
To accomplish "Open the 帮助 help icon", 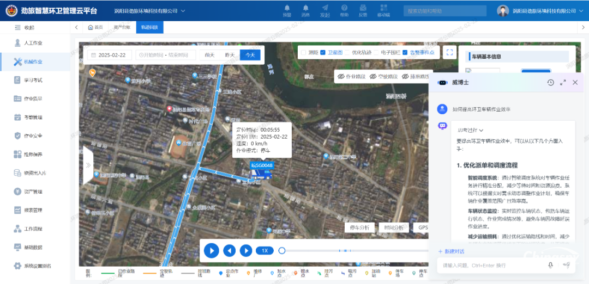I will pos(344,8).
